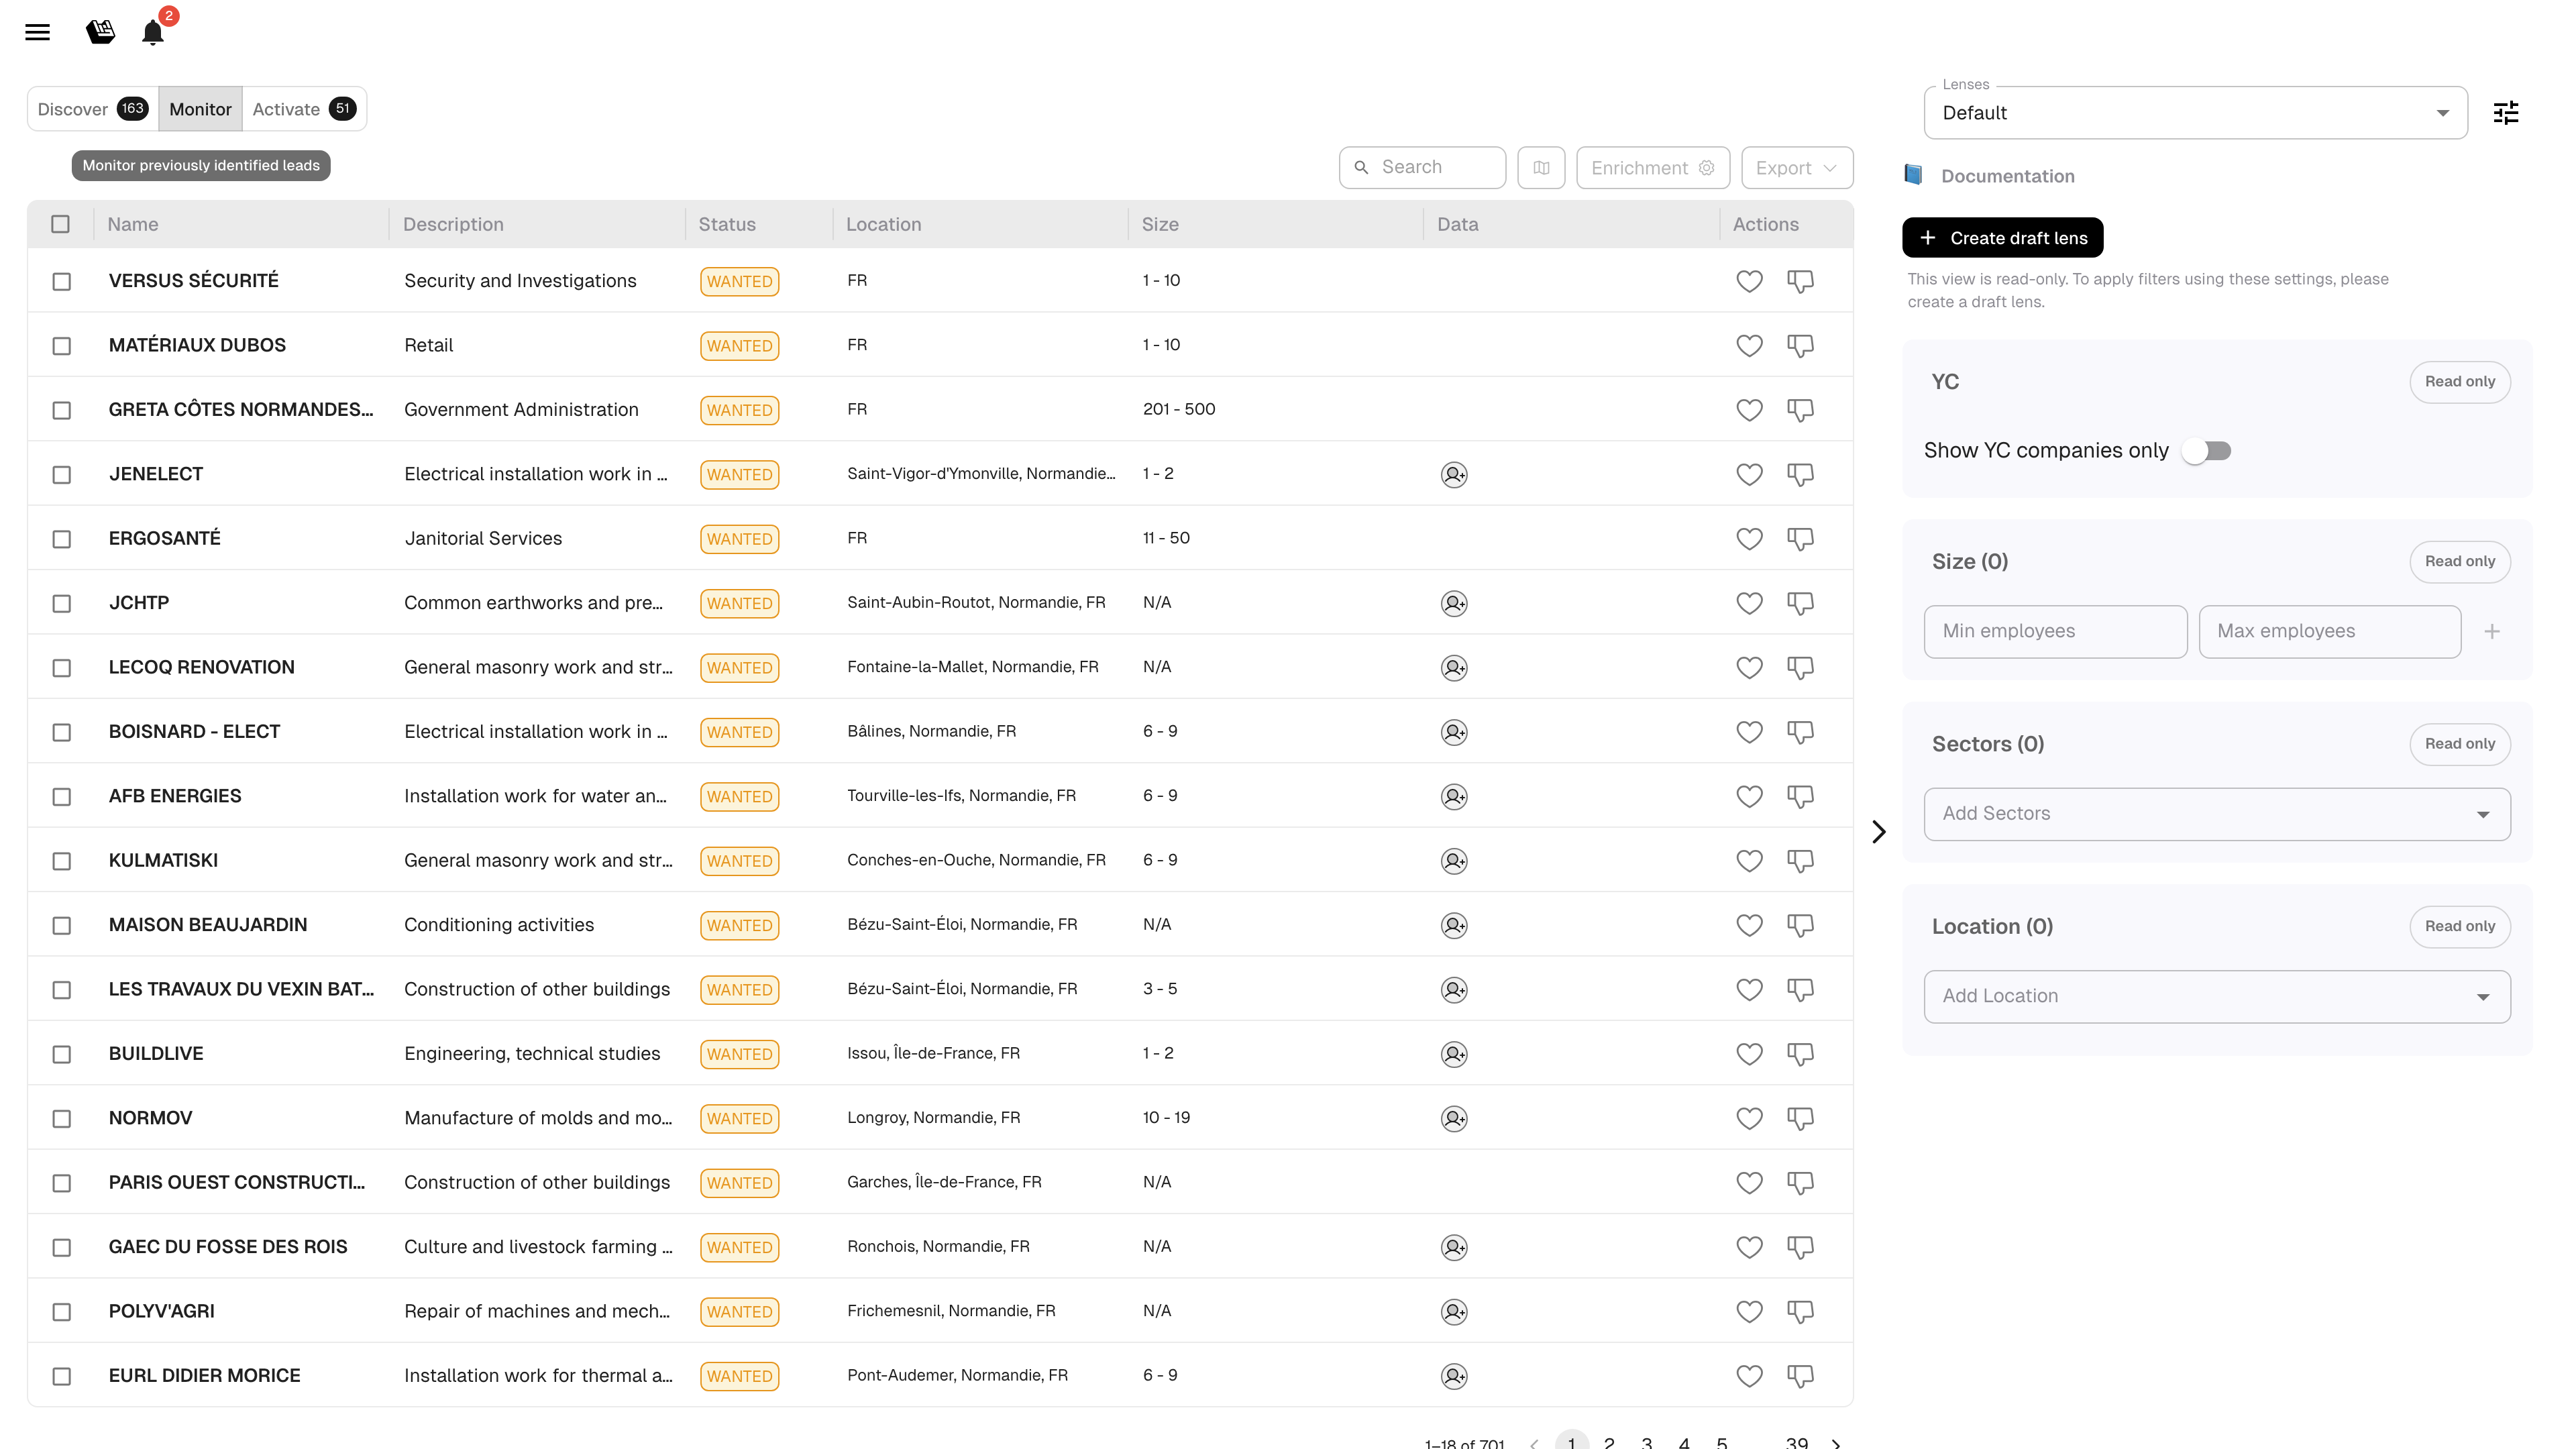
Task: Select the ERGOSANTÉ row checkbox
Action: [x=62, y=539]
